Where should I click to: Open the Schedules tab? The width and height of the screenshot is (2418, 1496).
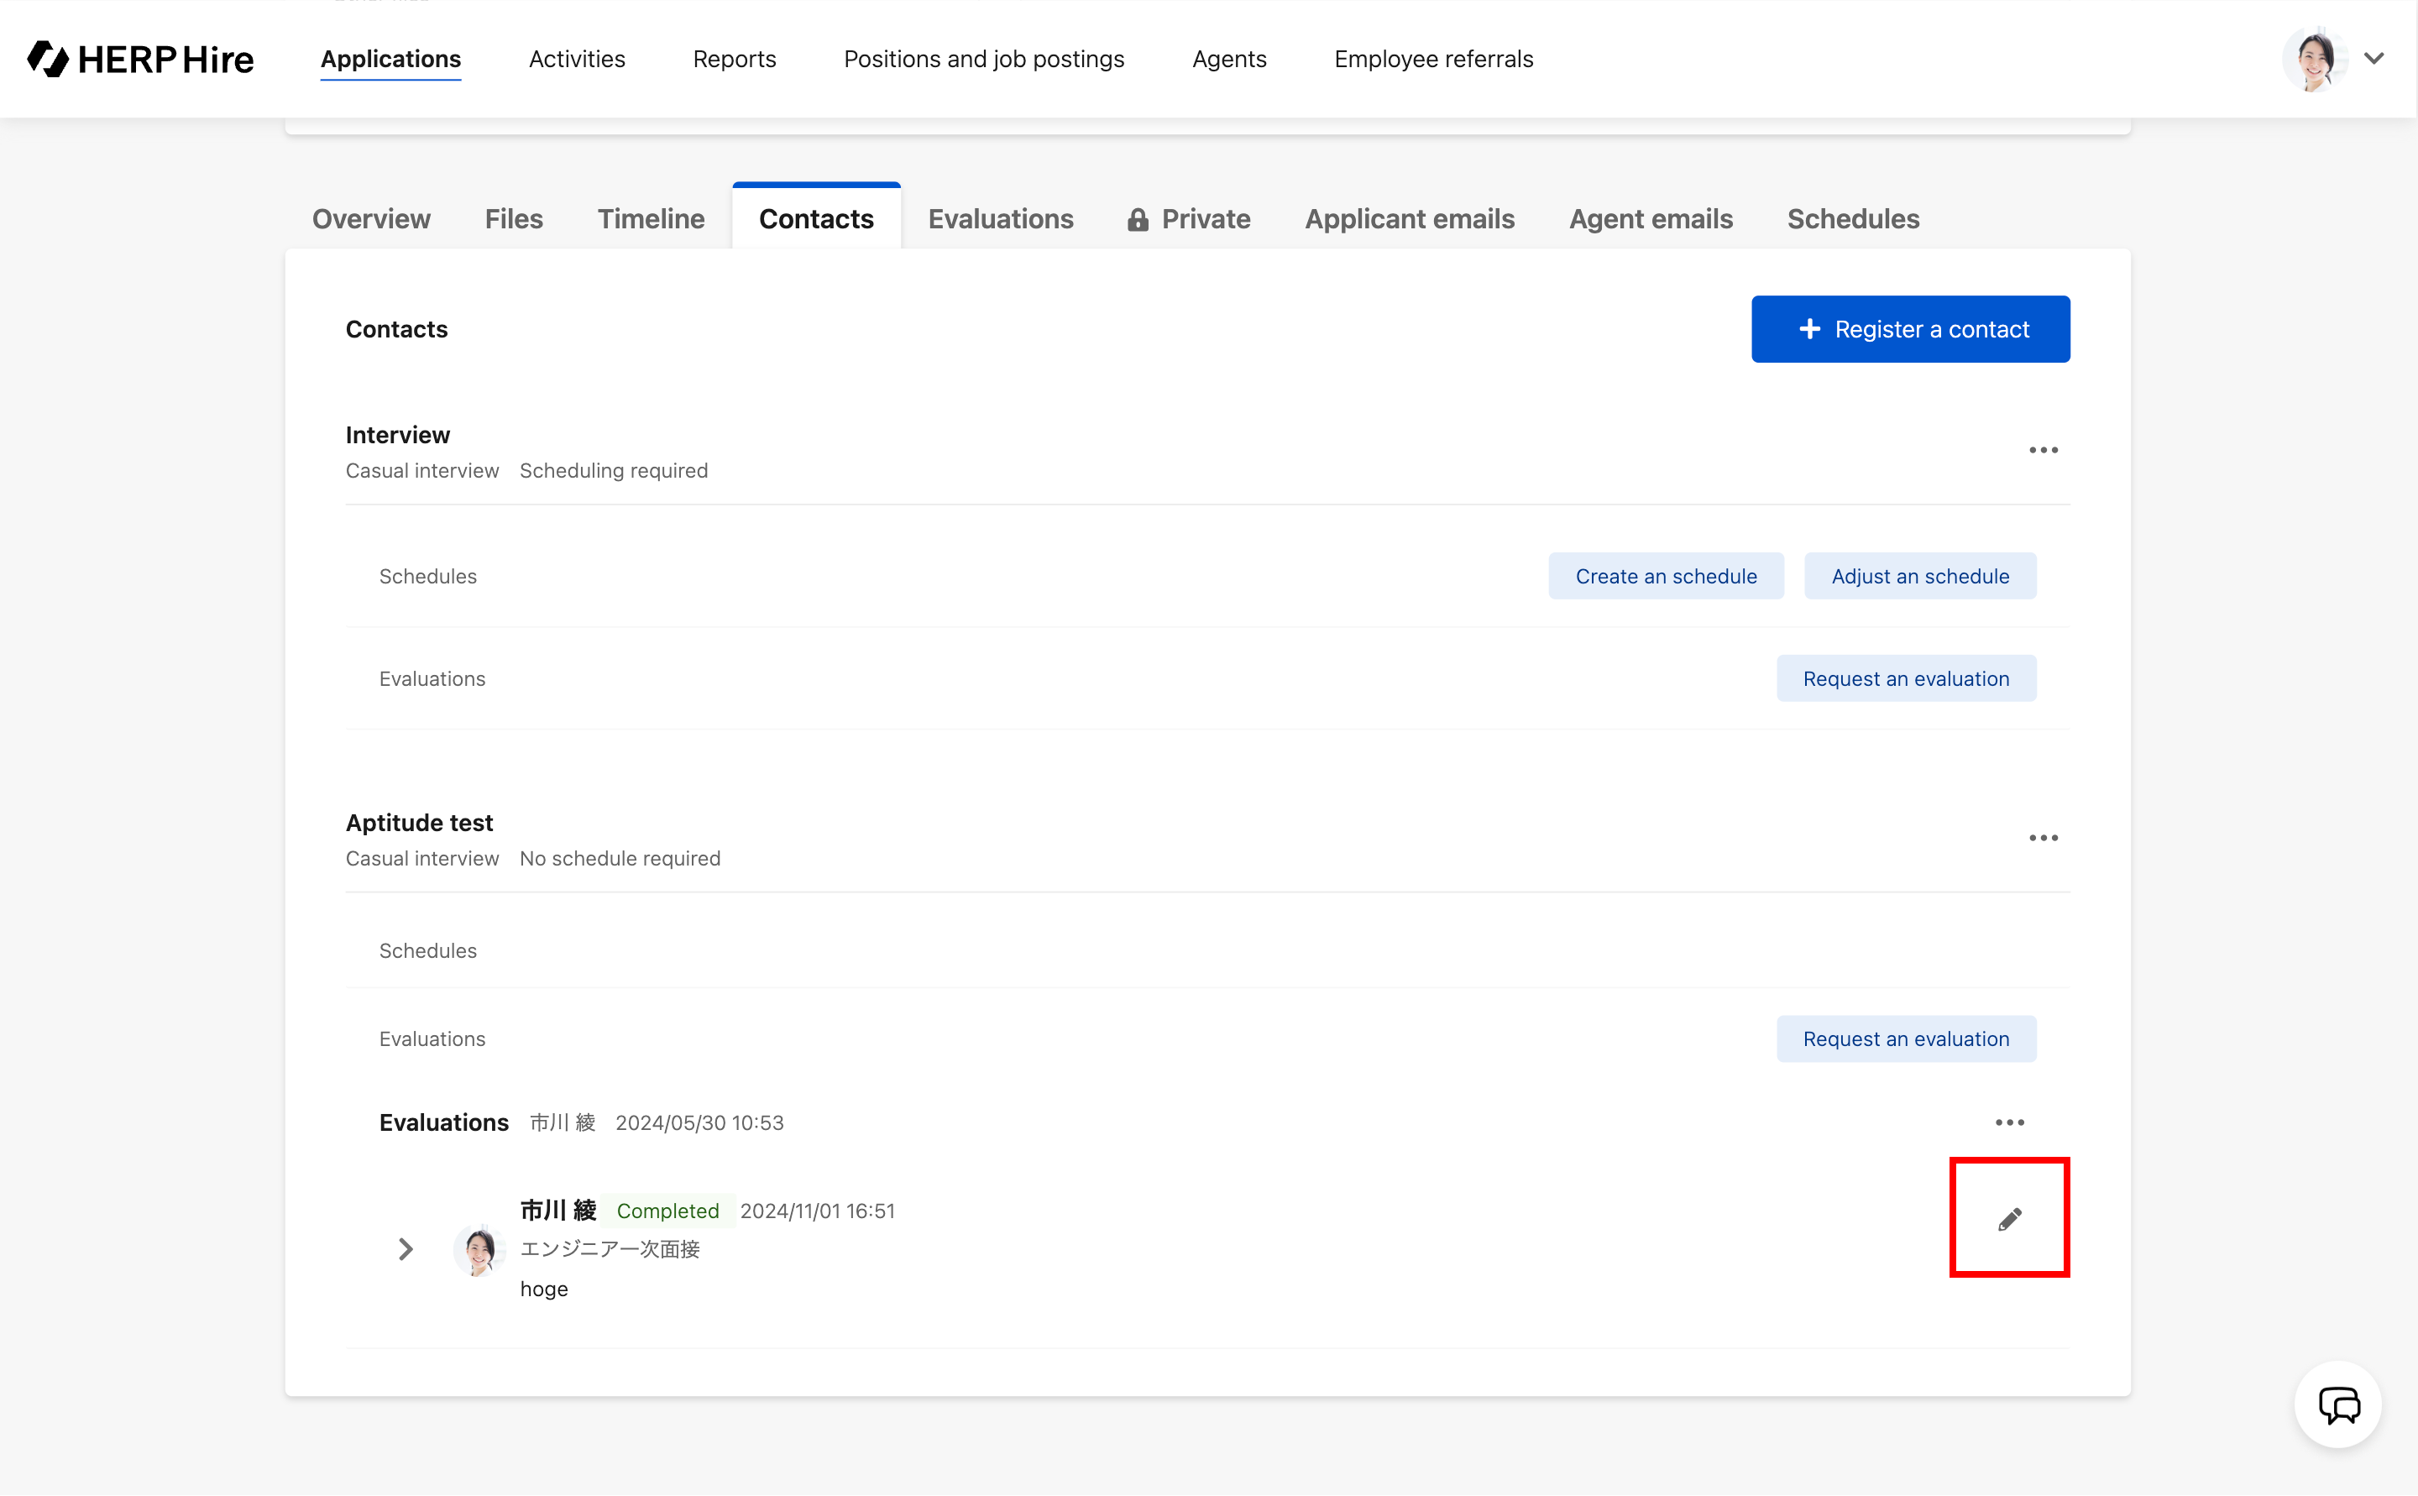(x=1852, y=218)
